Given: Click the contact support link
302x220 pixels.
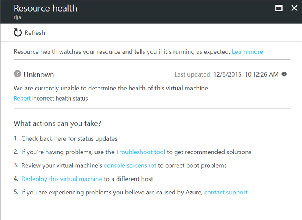Looking at the screenshot, I should (x=226, y=193).
